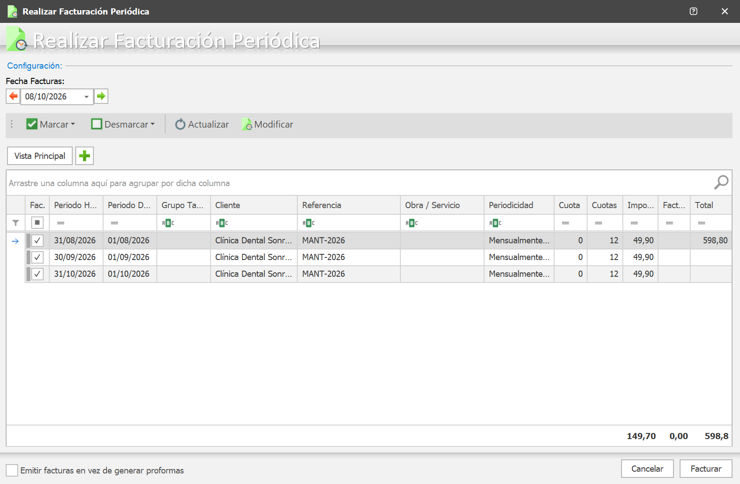Add a new view with green plus

(x=85, y=156)
